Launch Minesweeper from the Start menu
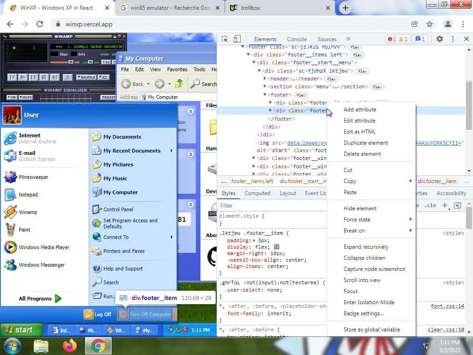Screen dimensions: 473x355 (26, 177)
